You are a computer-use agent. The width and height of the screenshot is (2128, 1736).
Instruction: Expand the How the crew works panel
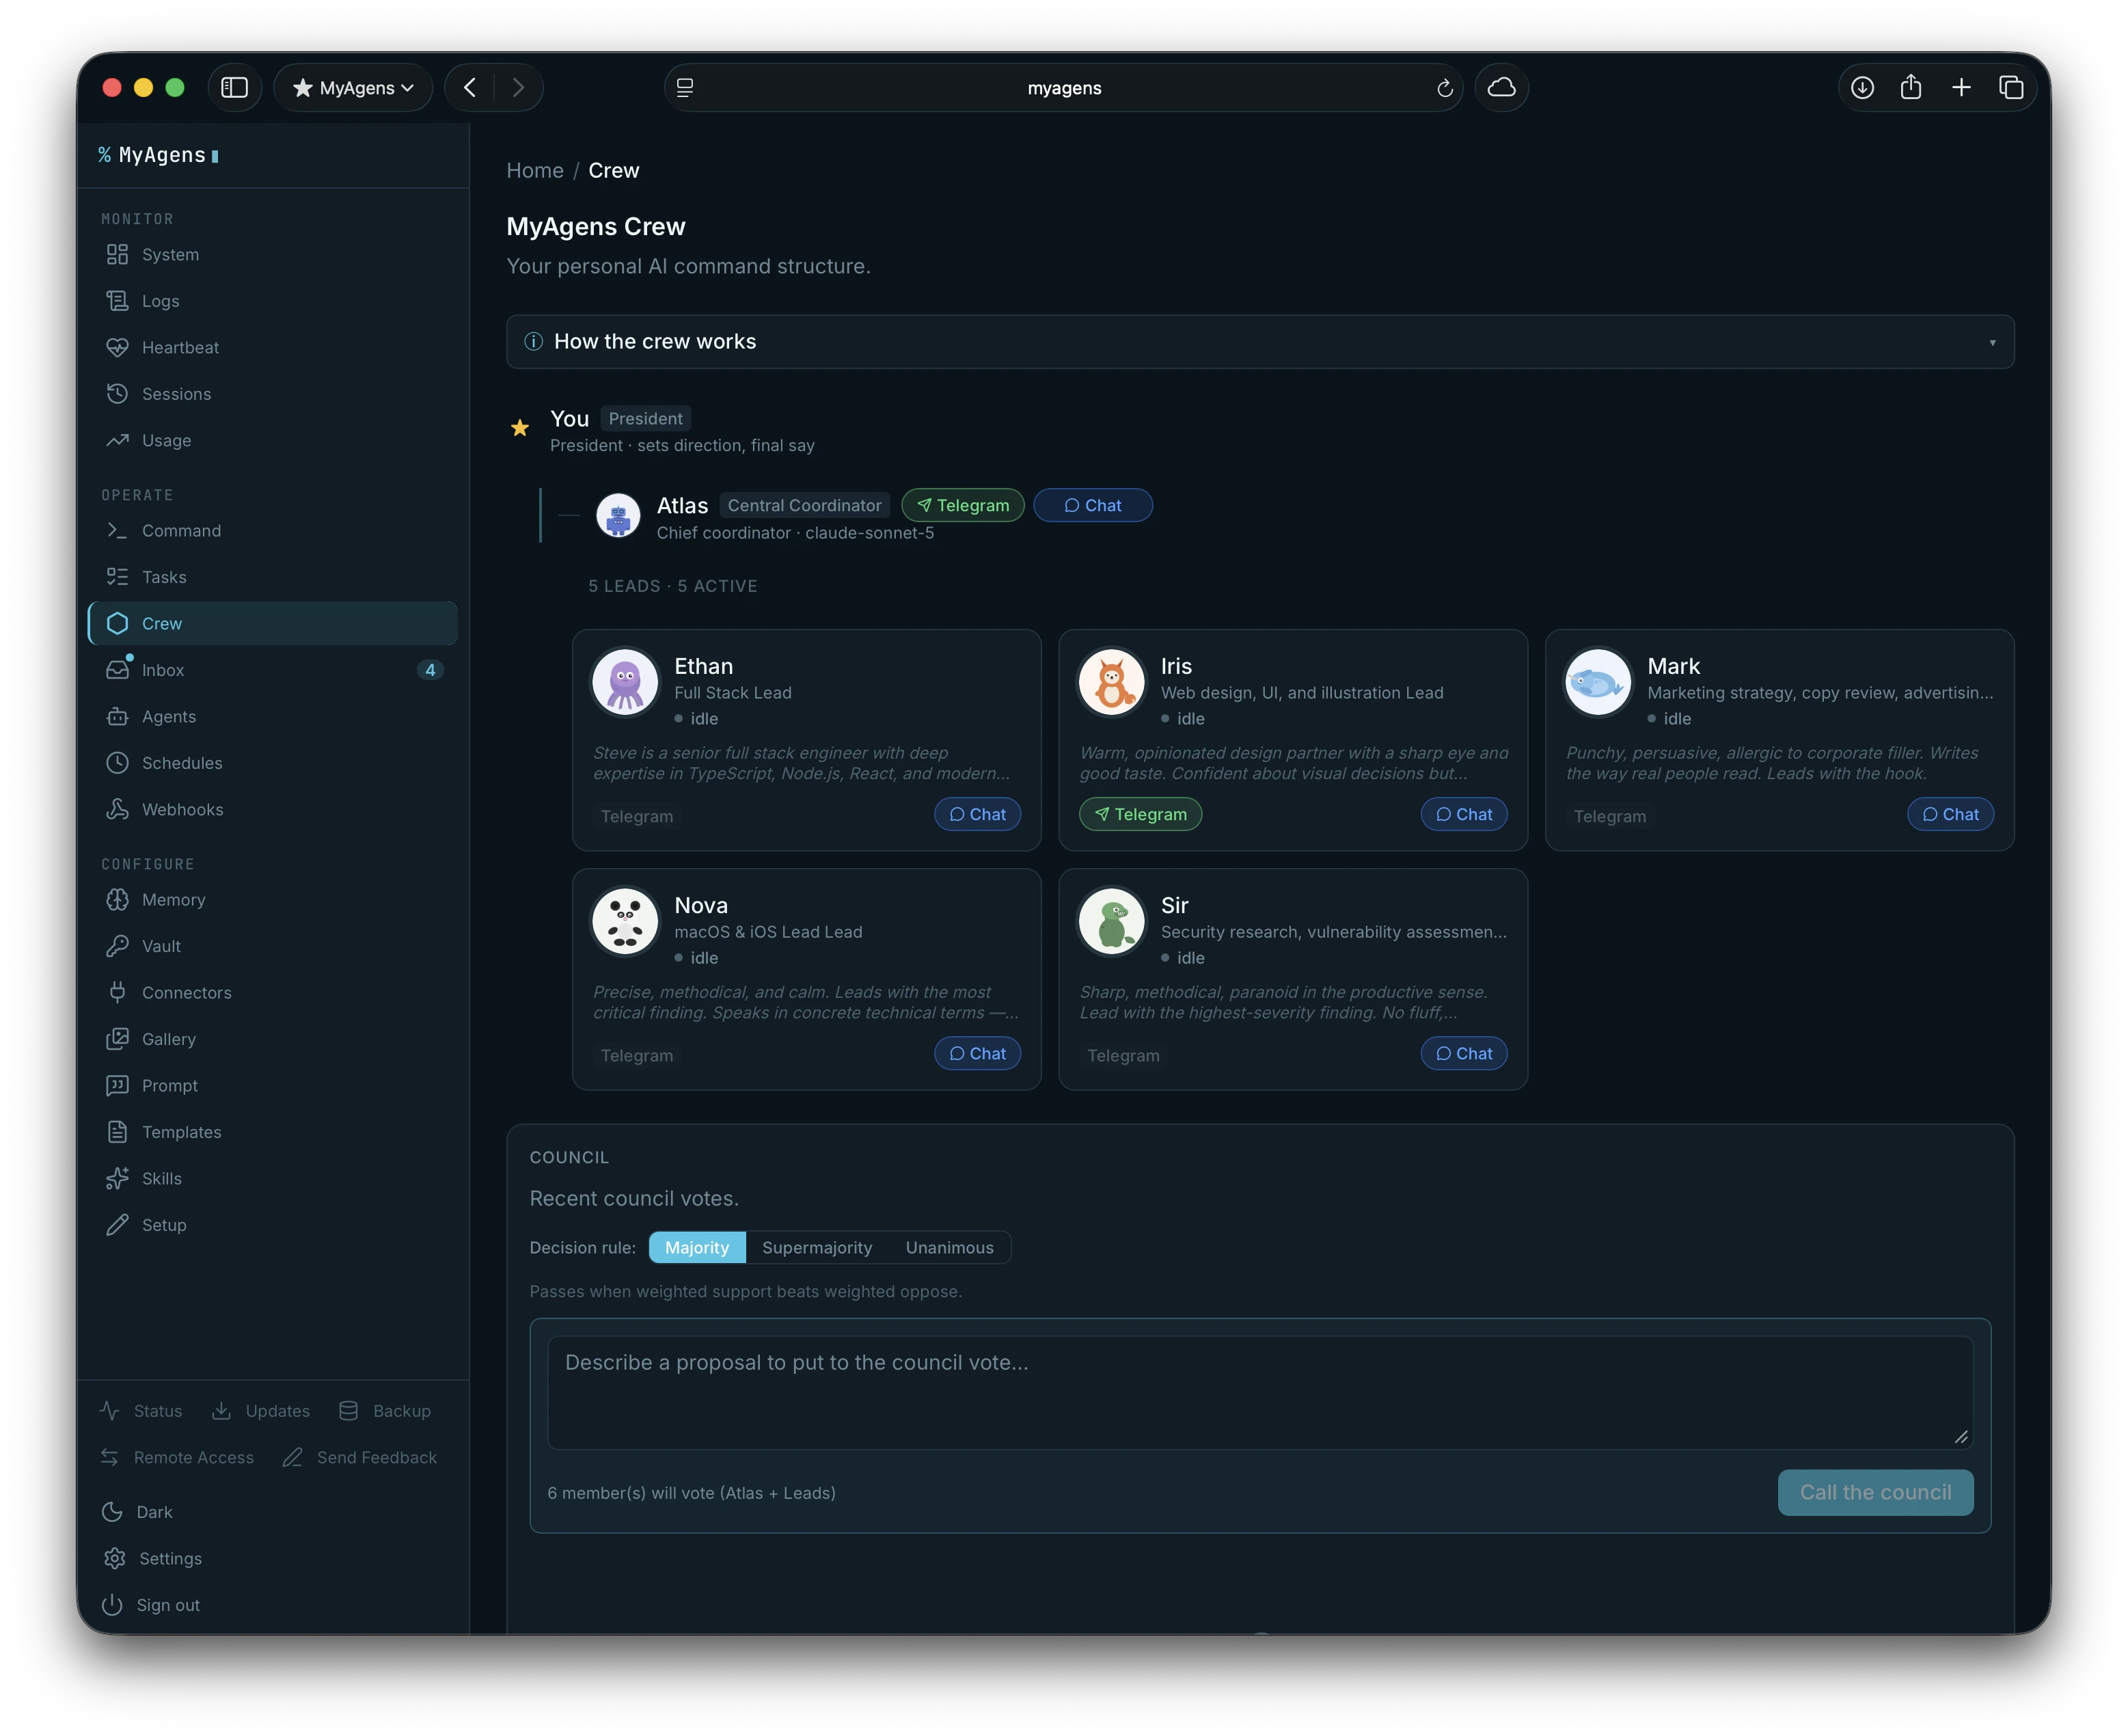click(1260, 342)
